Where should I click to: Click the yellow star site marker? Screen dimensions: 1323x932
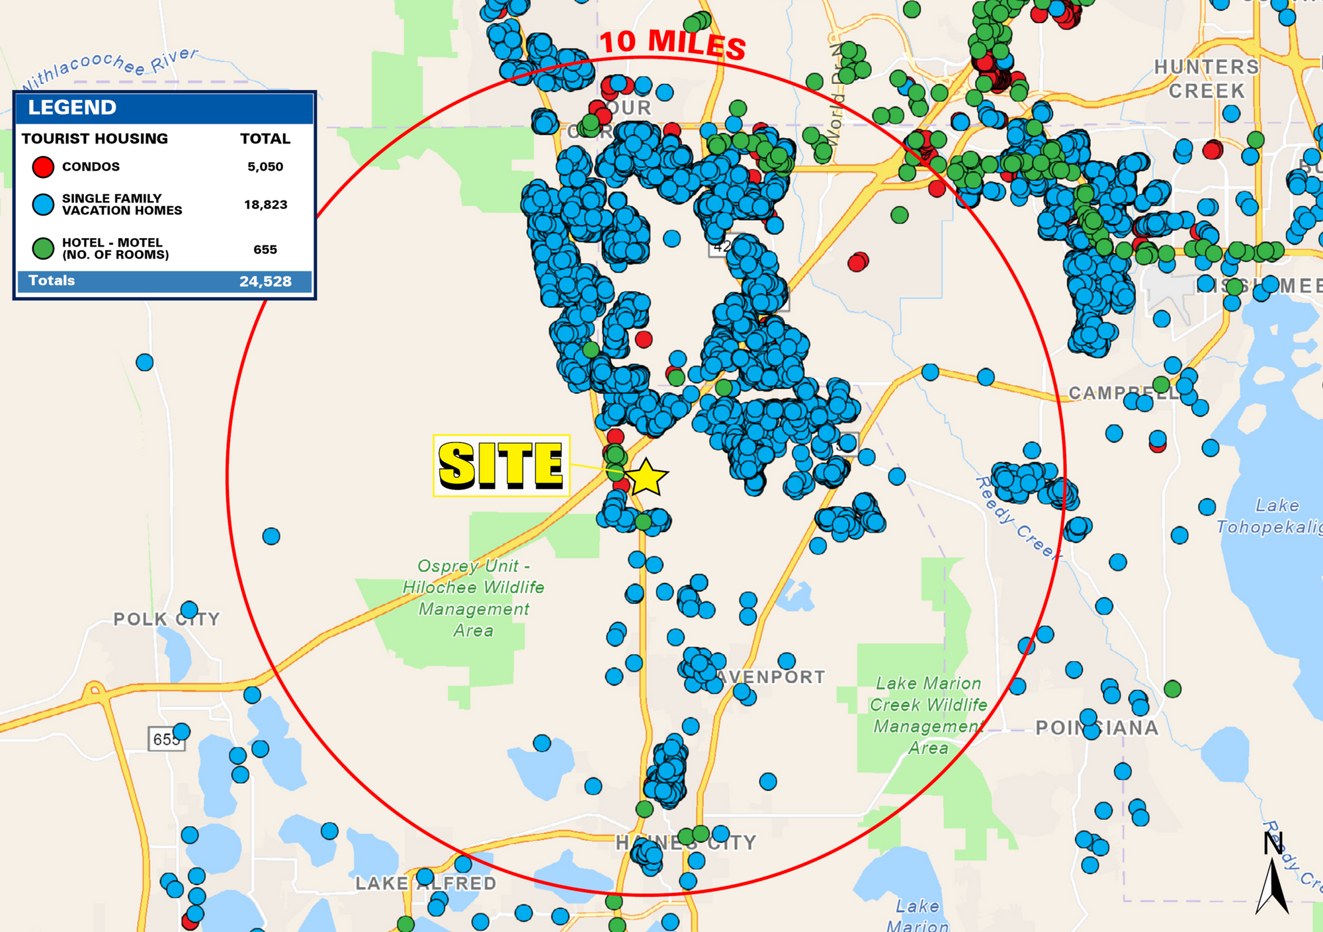646,478
